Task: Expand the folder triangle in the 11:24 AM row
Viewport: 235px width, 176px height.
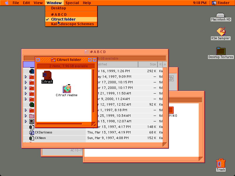Action: click(26, 99)
